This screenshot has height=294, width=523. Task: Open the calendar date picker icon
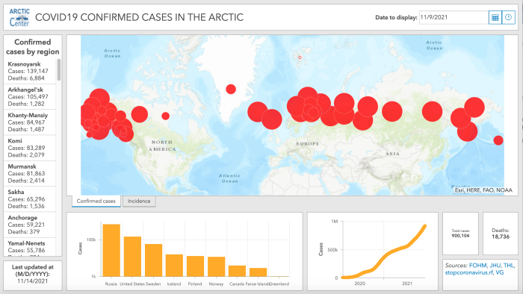495,17
